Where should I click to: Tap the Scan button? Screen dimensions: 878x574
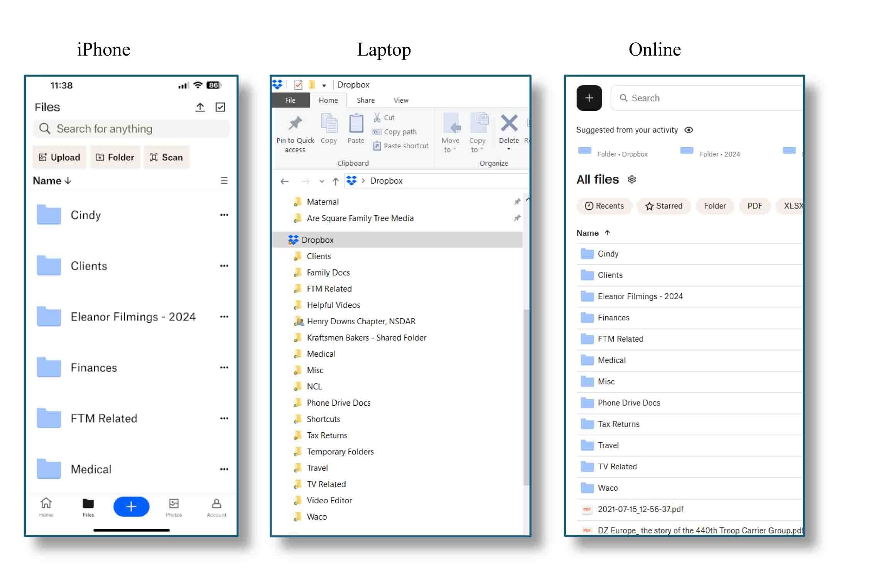(166, 157)
